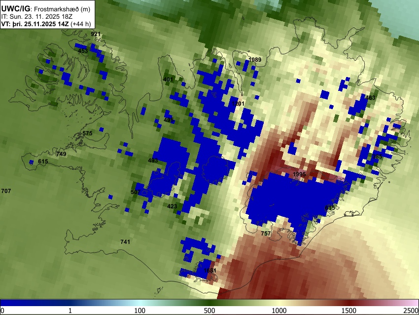This screenshot has height=315, width=419.
Task: Click the dark red section of the colour scale
Action: coord(350,303)
